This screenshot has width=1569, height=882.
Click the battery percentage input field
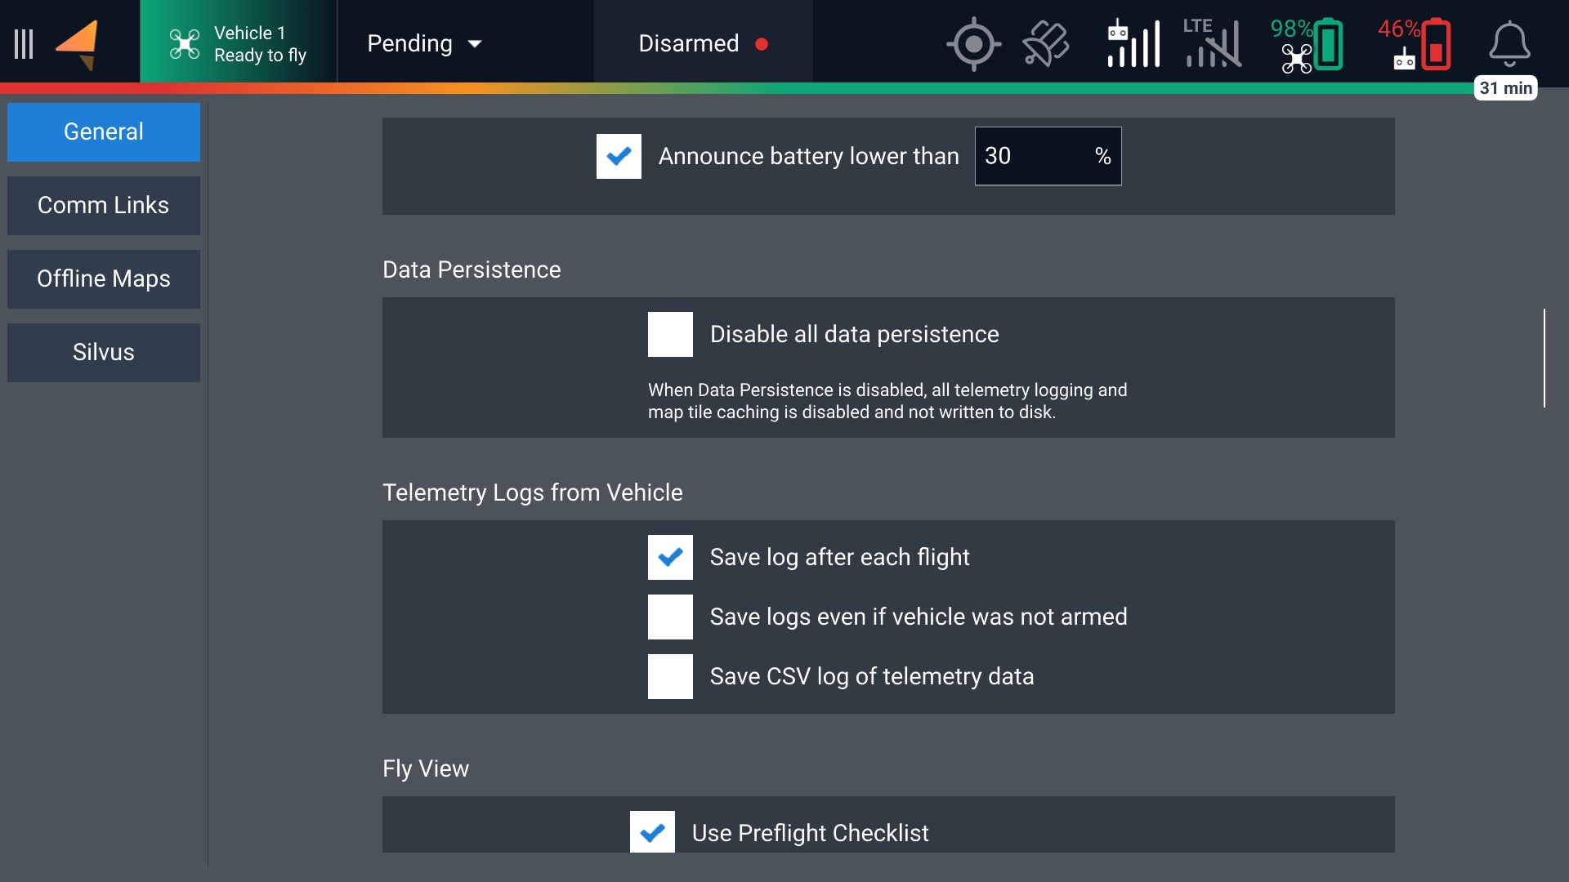coord(1034,156)
